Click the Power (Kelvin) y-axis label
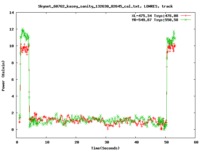The height and width of the screenshot is (151, 202). click(3, 76)
